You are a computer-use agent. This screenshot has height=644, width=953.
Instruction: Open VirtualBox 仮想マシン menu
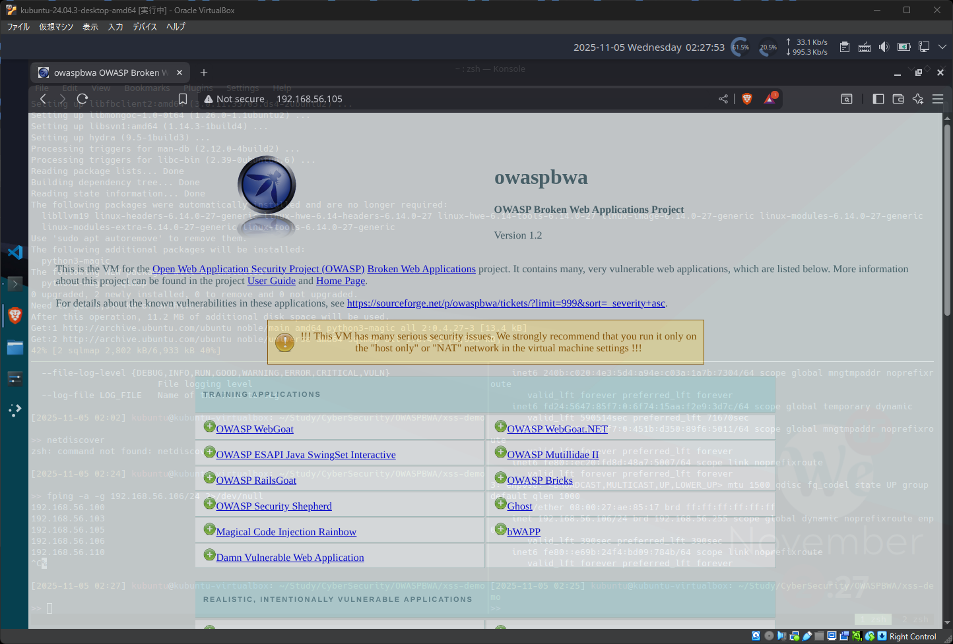pos(56,27)
